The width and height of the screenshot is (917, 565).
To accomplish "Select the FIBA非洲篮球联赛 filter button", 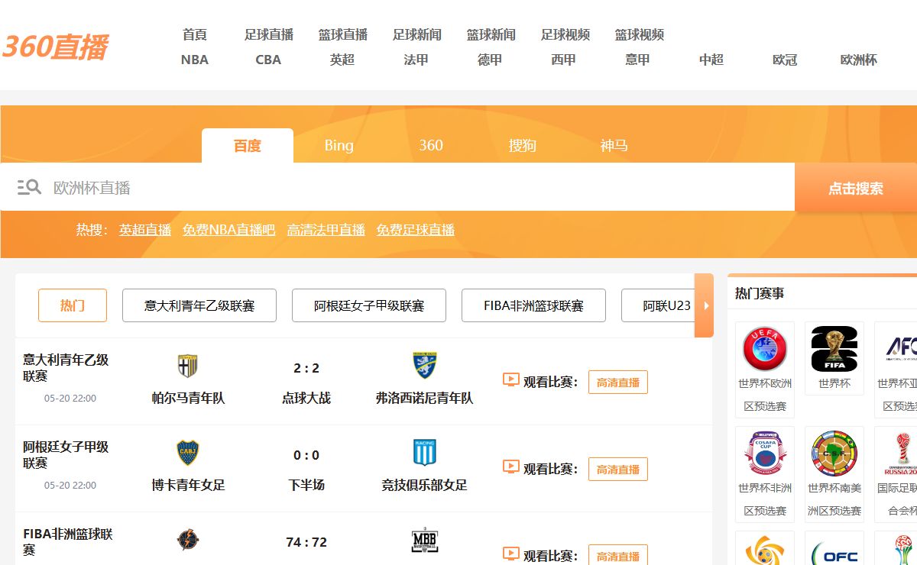I will (x=533, y=305).
